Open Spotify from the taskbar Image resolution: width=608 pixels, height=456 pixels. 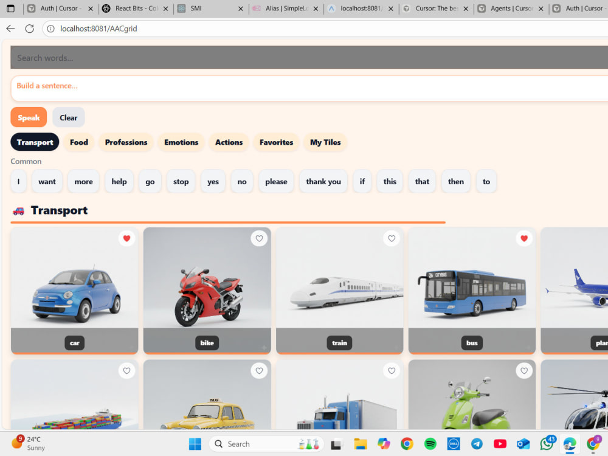click(x=430, y=444)
